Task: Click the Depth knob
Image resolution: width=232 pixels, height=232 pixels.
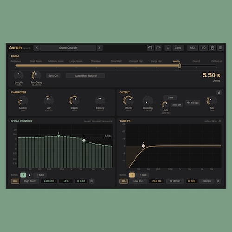Action: click(74, 100)
